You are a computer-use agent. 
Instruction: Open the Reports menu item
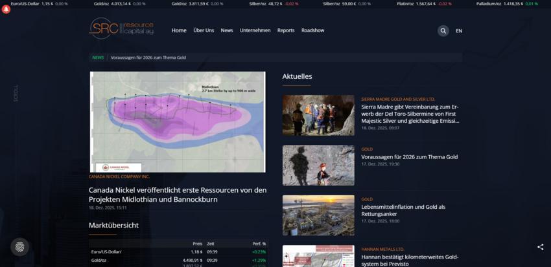[286, 30]
